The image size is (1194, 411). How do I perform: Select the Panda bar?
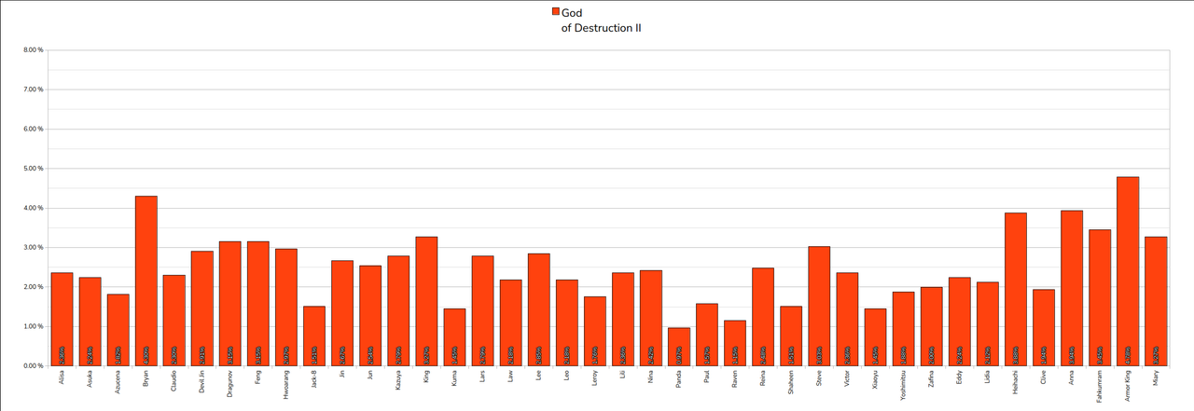coord(679,347)
